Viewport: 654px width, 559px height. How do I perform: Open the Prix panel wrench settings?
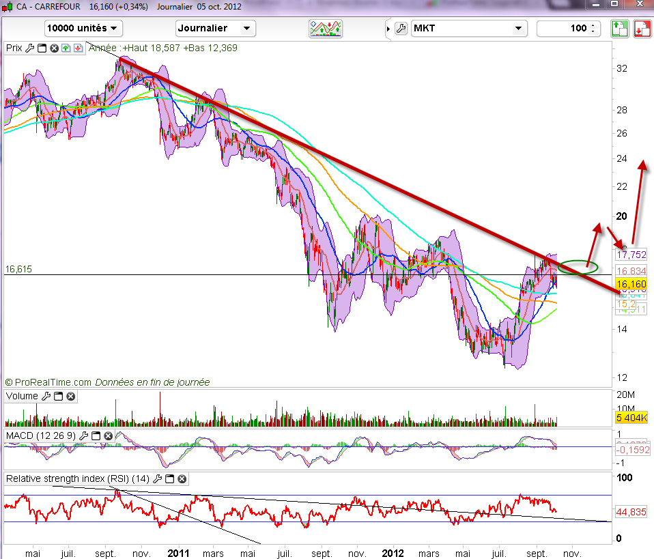click(x=29, y=48)
